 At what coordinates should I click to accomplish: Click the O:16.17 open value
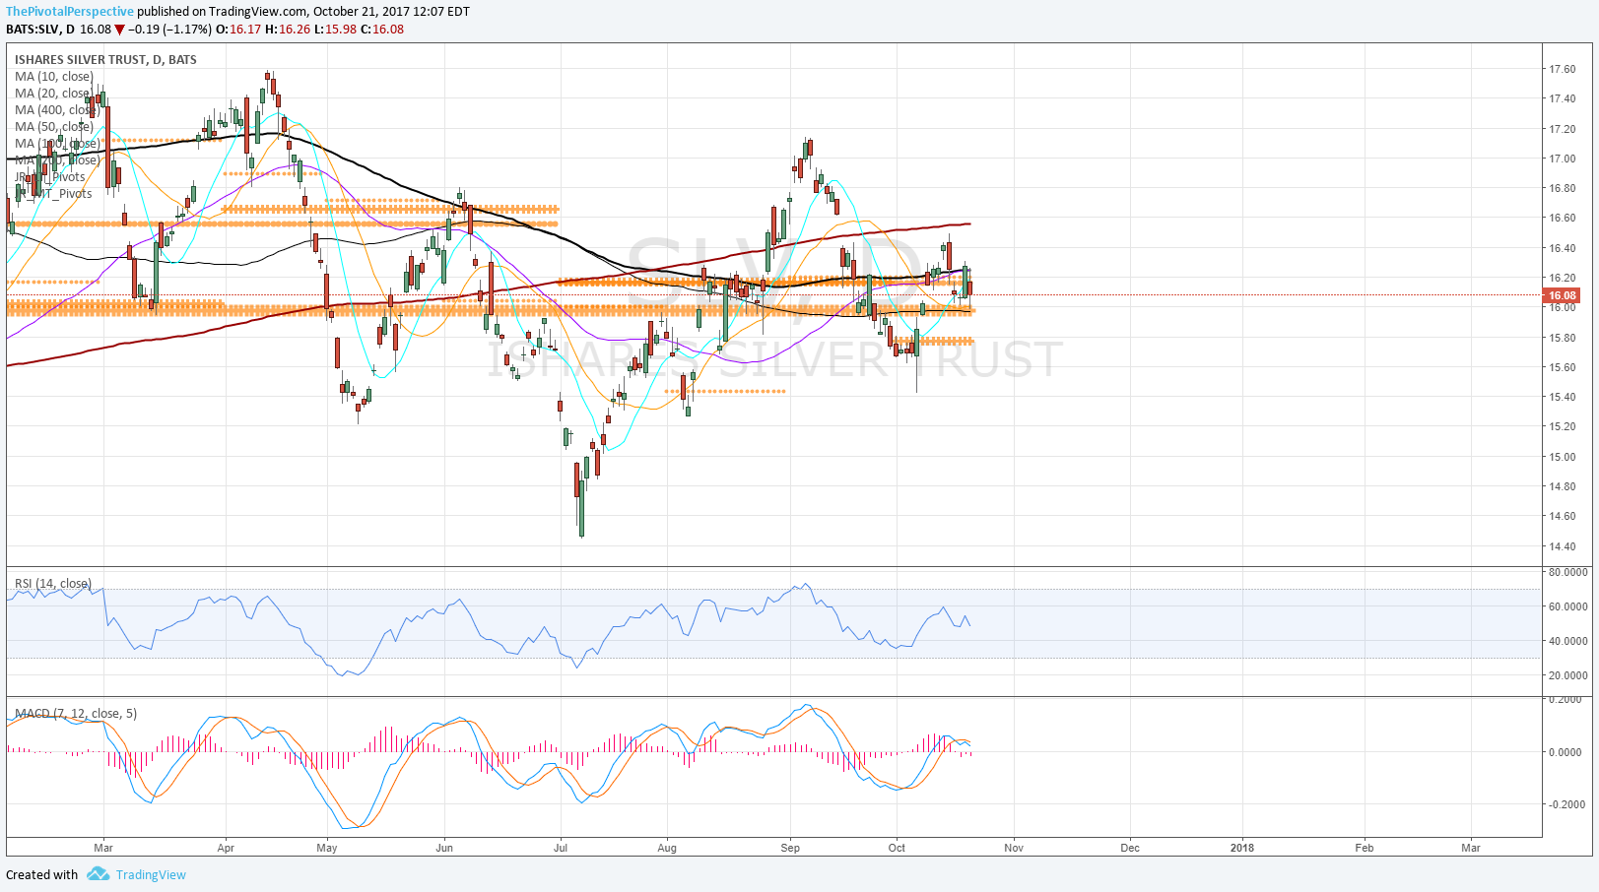point(238,29)
